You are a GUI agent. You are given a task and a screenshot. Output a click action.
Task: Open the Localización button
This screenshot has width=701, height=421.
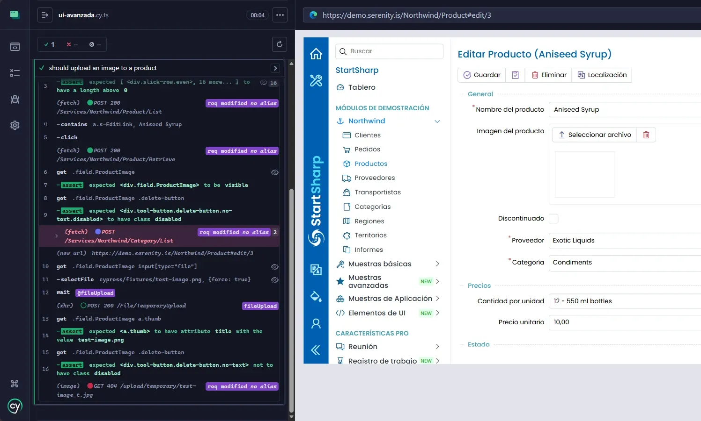pyautogui.click(x=602, y=75)
